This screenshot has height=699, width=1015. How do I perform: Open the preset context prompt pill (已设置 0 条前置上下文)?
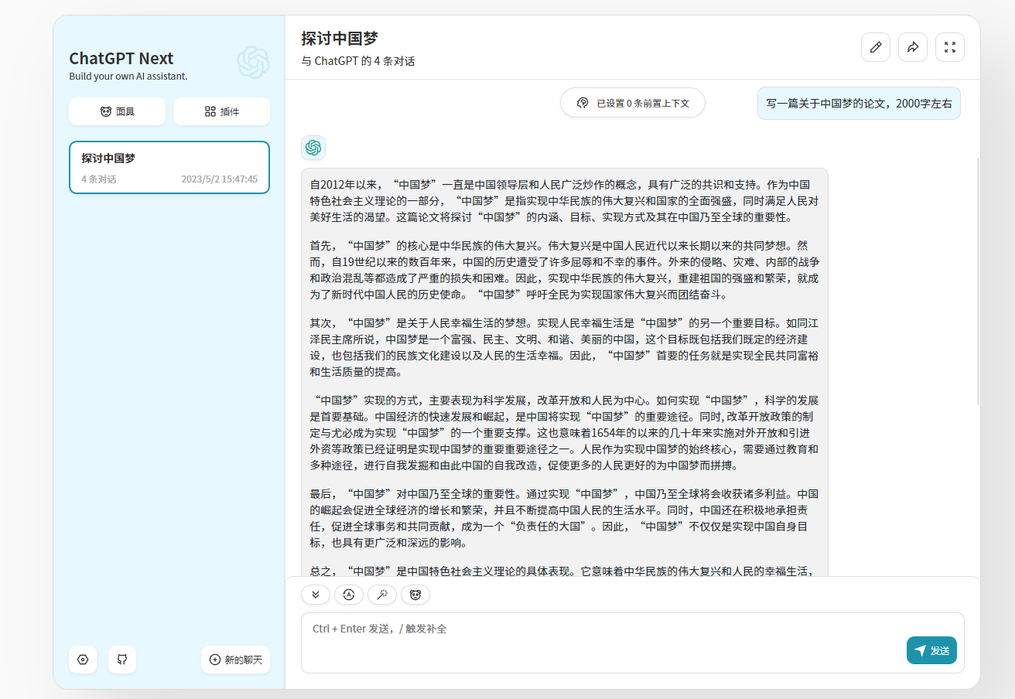point(633,103)
